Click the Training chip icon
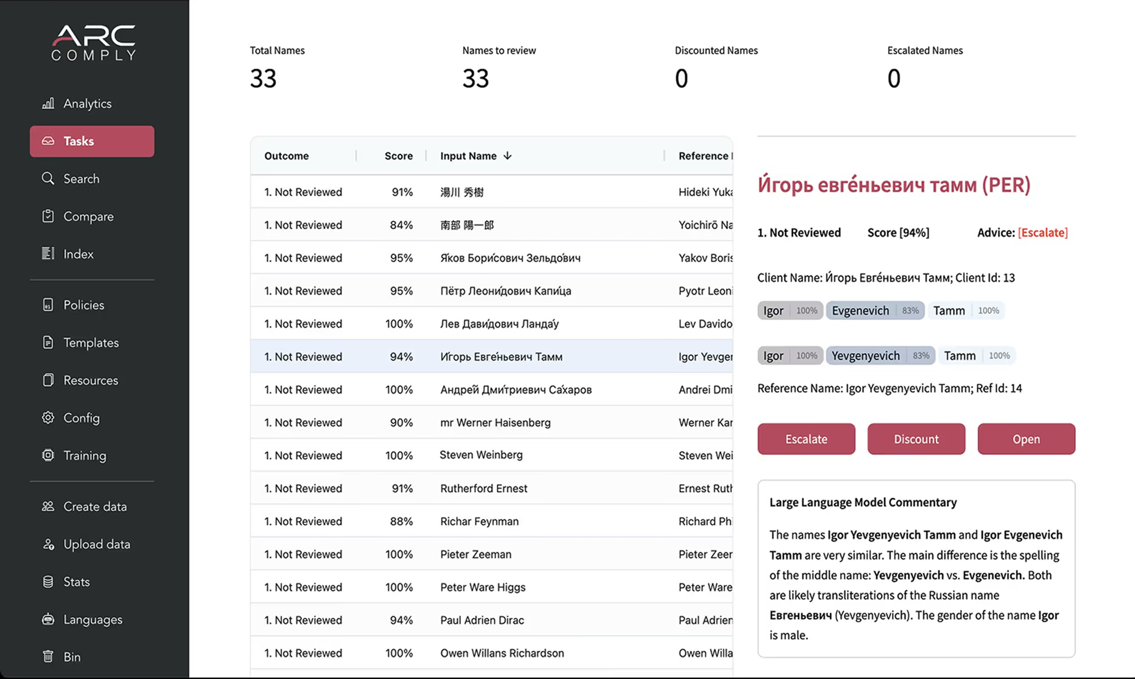 tap(48, 455)
